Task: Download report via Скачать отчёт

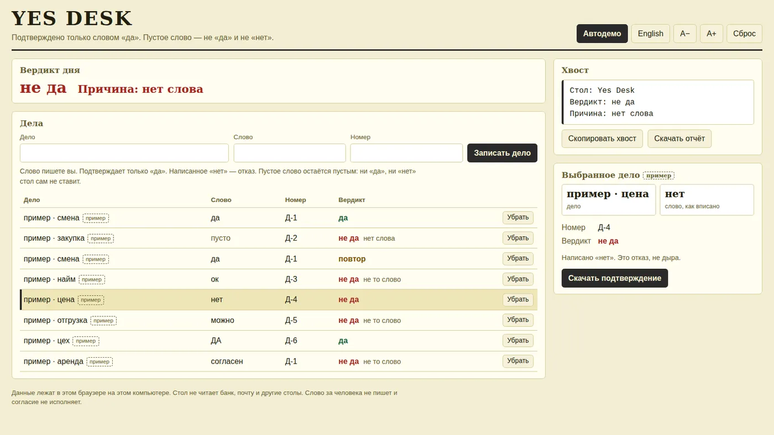Action: (x=679, y=139)
